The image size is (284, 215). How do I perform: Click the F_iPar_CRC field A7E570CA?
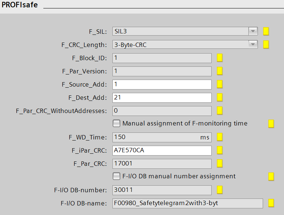(162, 150)
